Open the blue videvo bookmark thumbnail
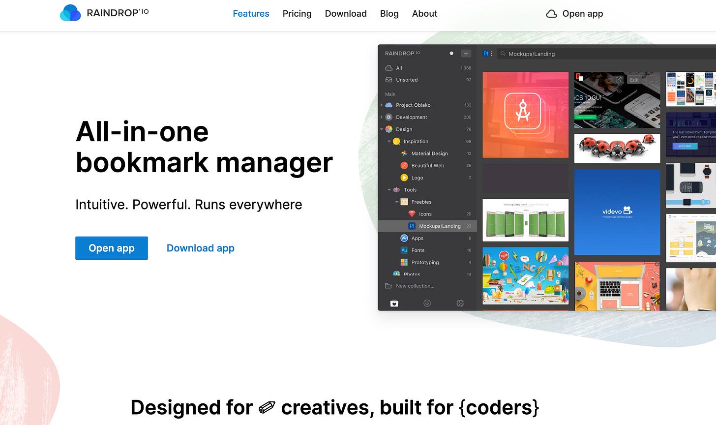 [x=617, y=212]
